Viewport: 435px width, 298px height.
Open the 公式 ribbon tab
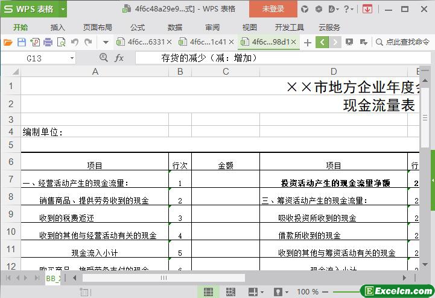point(138,27)
